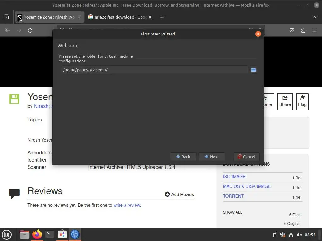Viewport: 322px width, 241px height.
Task: Expand the list all tabs dropdown
Action: 316,17
